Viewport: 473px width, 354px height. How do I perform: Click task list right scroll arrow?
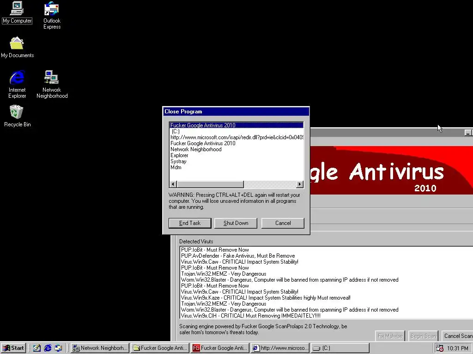pyautogui.click(x=299, y=184)
